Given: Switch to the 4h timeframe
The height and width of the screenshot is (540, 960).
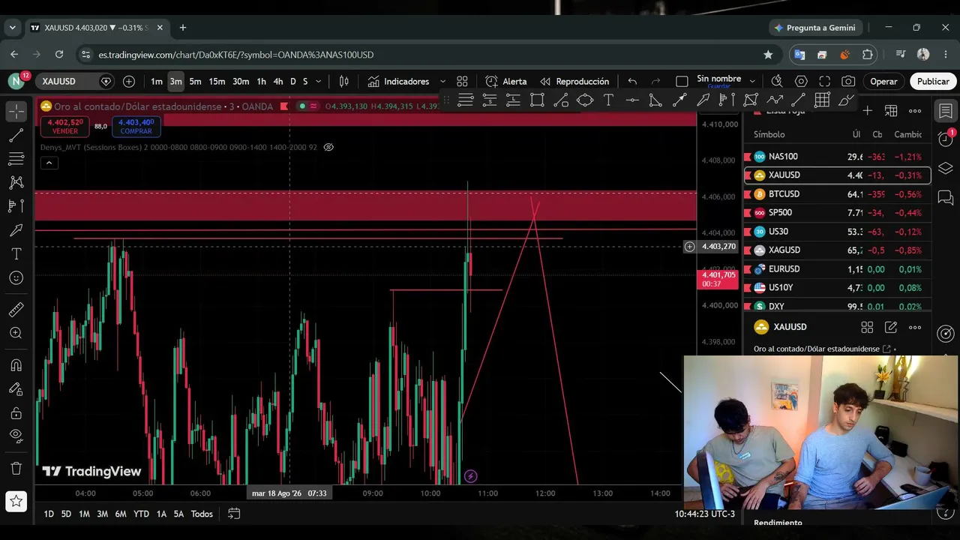Looking at the screenshot, I should [277, 81].
